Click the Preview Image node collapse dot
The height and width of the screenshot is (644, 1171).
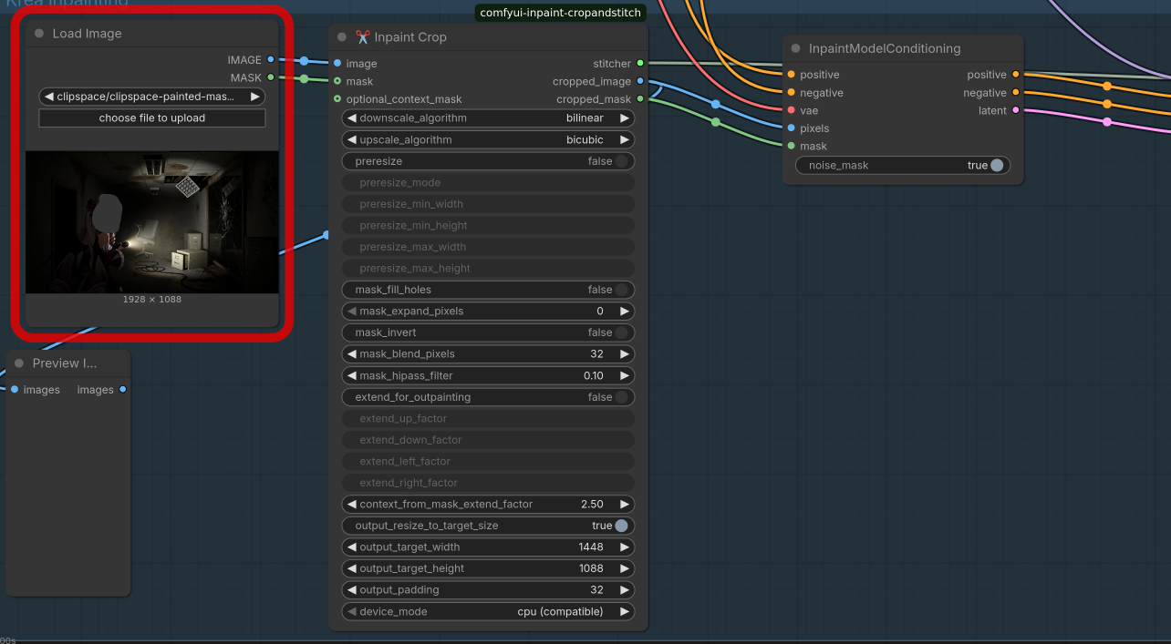pos(19,363)
